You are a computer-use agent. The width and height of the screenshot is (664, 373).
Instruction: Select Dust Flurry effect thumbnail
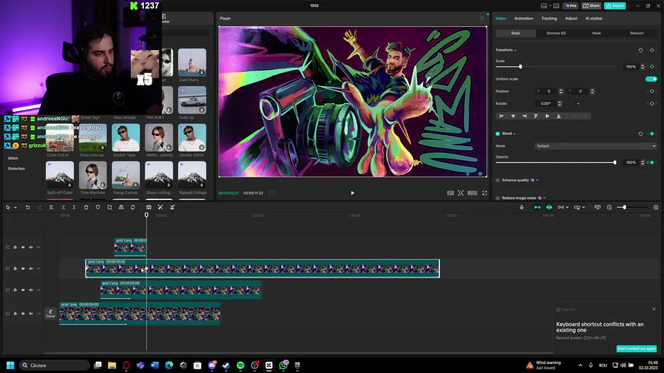point(192,62)
